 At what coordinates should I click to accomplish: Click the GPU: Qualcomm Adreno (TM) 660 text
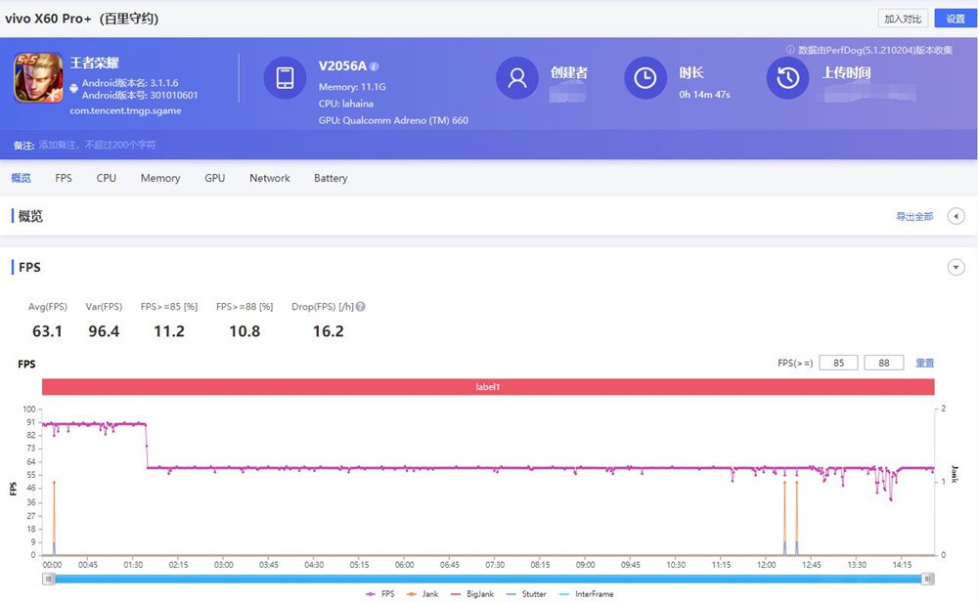[393, 120]
